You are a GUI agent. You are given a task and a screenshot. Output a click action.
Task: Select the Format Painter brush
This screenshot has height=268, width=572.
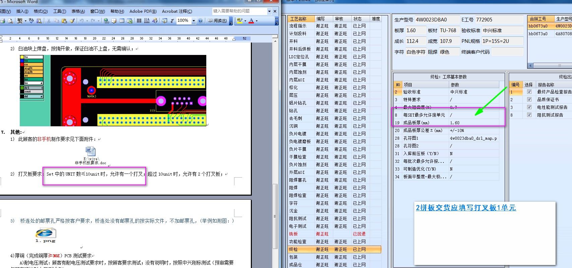(72, 21)
